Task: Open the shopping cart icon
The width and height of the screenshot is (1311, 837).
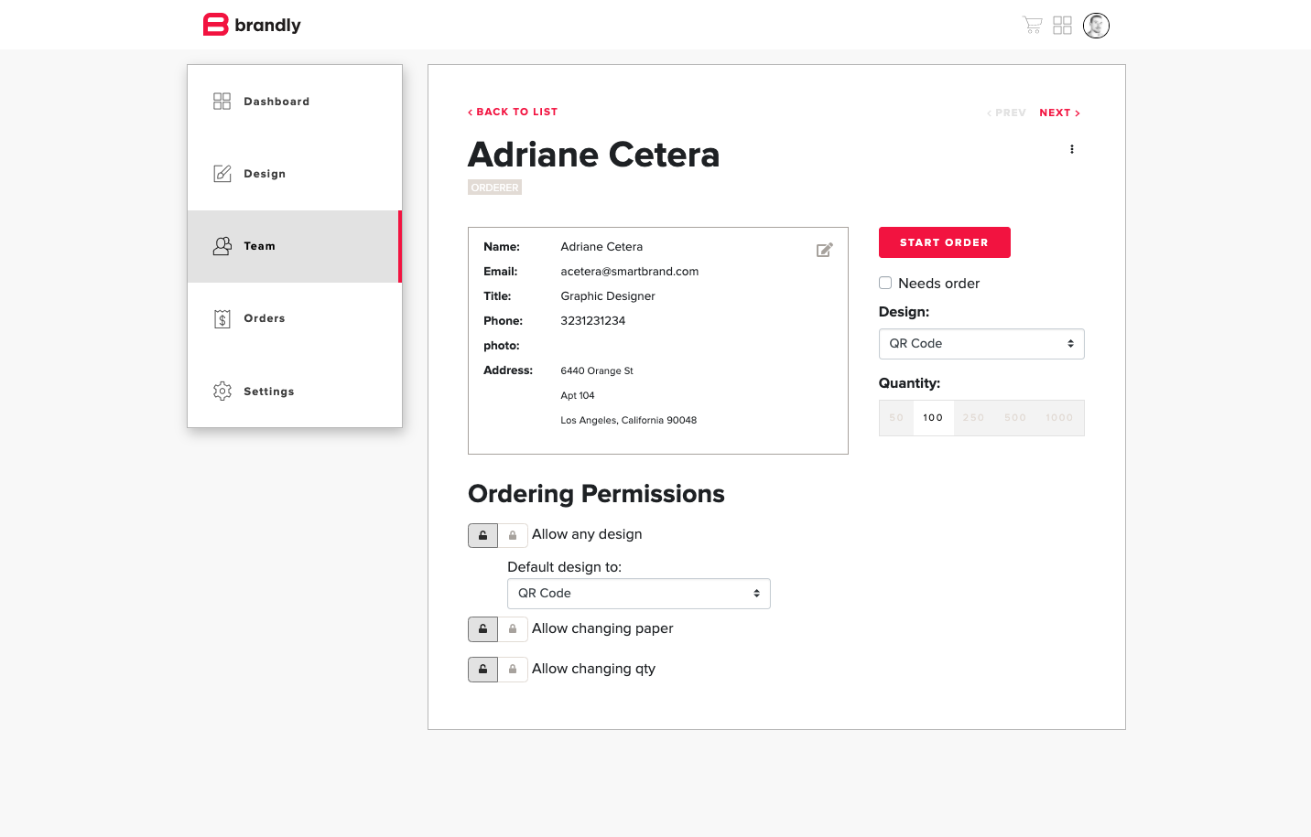Action: [1032, 26]
